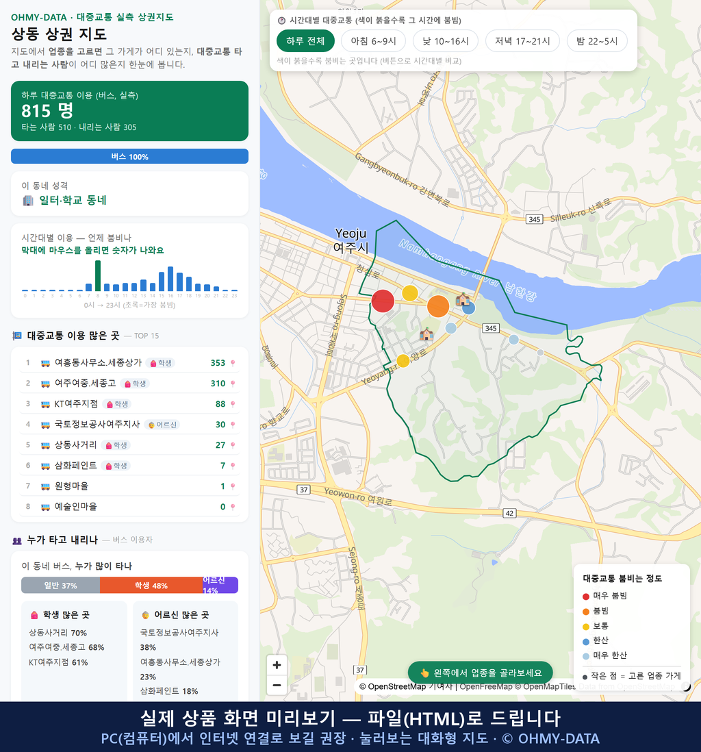Click the map pin for 삼화페인트 row
Viewport: 701px width, 752px height.
coord(233,466)
